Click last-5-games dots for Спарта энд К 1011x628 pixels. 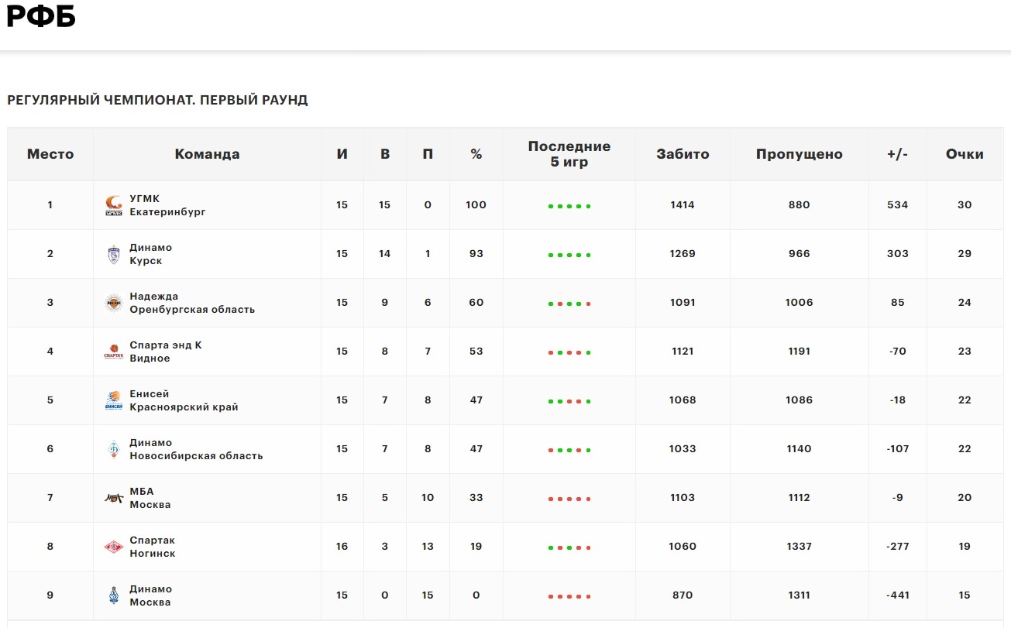pos(569,353)
